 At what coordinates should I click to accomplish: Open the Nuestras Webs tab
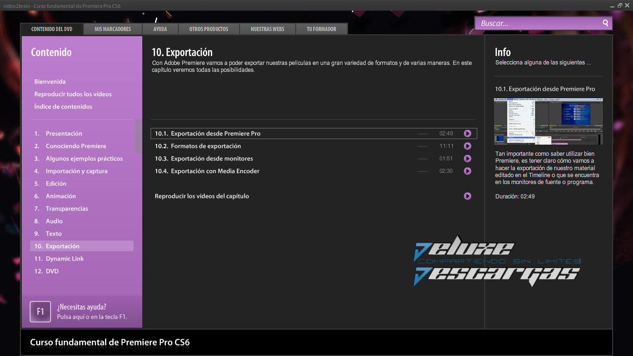click(x=267, y=29)
